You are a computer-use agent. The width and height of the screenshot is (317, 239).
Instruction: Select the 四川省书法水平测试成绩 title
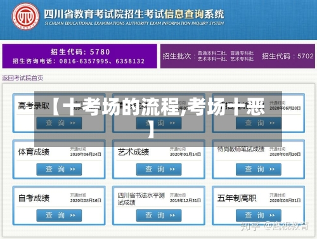pos(141,198)
